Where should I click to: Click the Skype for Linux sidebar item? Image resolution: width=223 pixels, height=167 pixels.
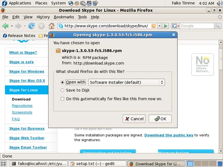[x=27, y=90]
